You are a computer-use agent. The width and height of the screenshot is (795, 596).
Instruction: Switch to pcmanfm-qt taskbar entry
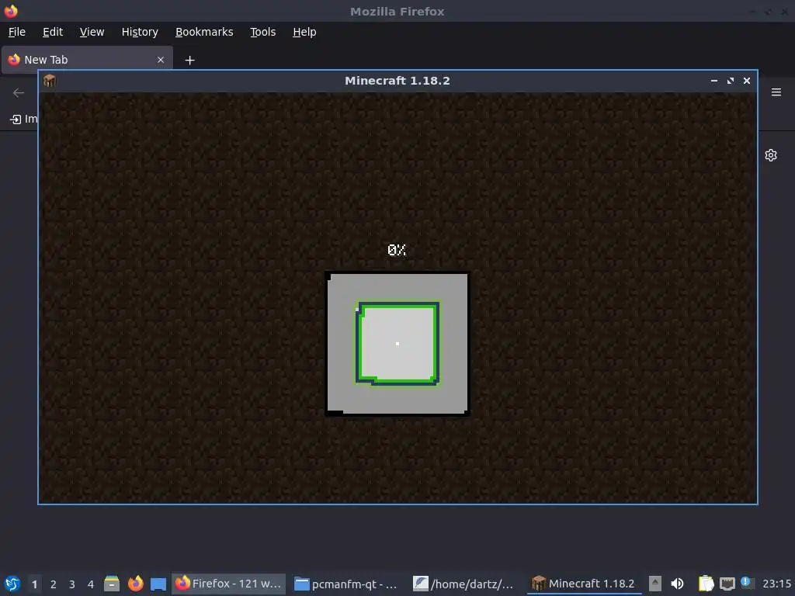[347, 584]
